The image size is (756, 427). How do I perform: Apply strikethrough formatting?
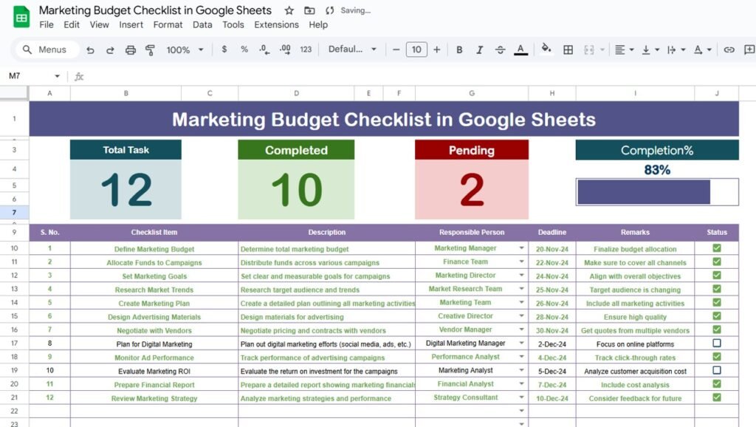tap(500, 49)
